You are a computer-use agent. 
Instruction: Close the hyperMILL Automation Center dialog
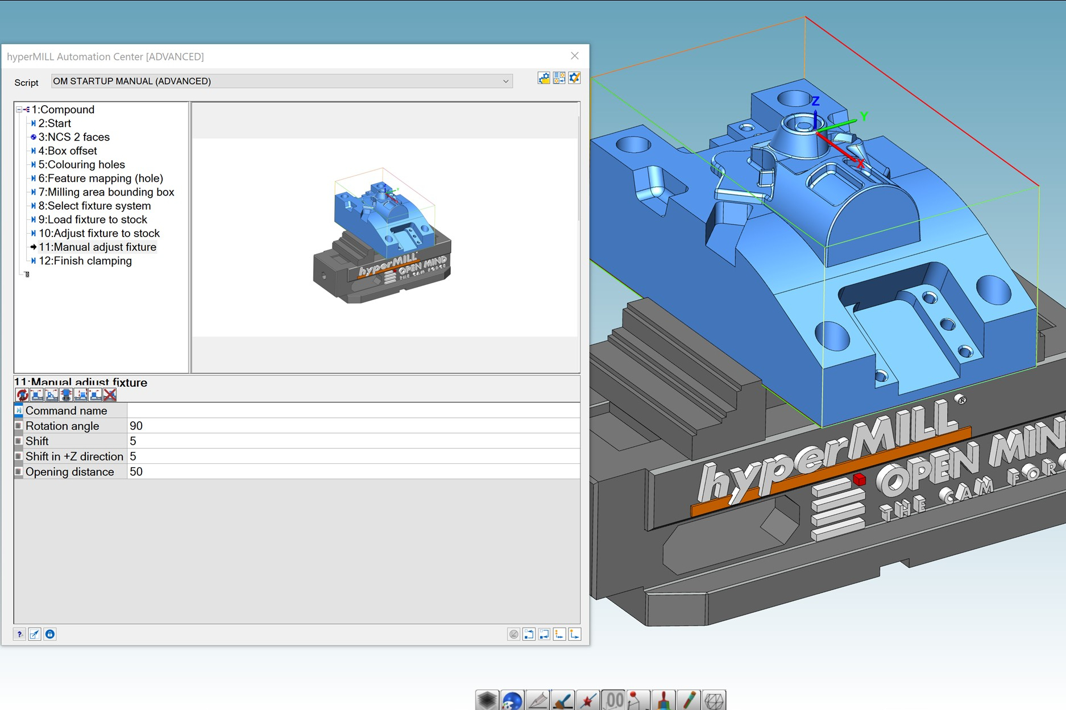tap(575, 56)
